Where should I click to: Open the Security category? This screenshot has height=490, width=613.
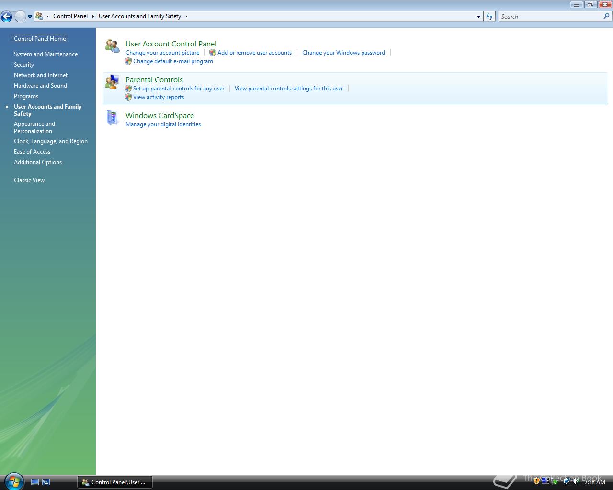[24, 65]
